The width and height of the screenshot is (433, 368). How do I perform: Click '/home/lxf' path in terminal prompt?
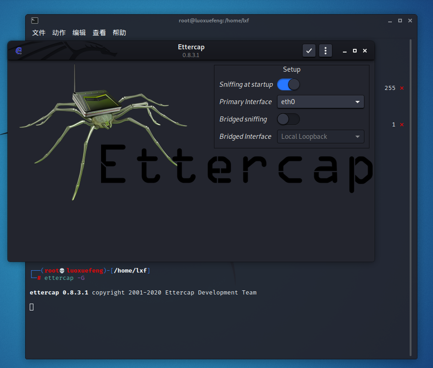(130, 271)
